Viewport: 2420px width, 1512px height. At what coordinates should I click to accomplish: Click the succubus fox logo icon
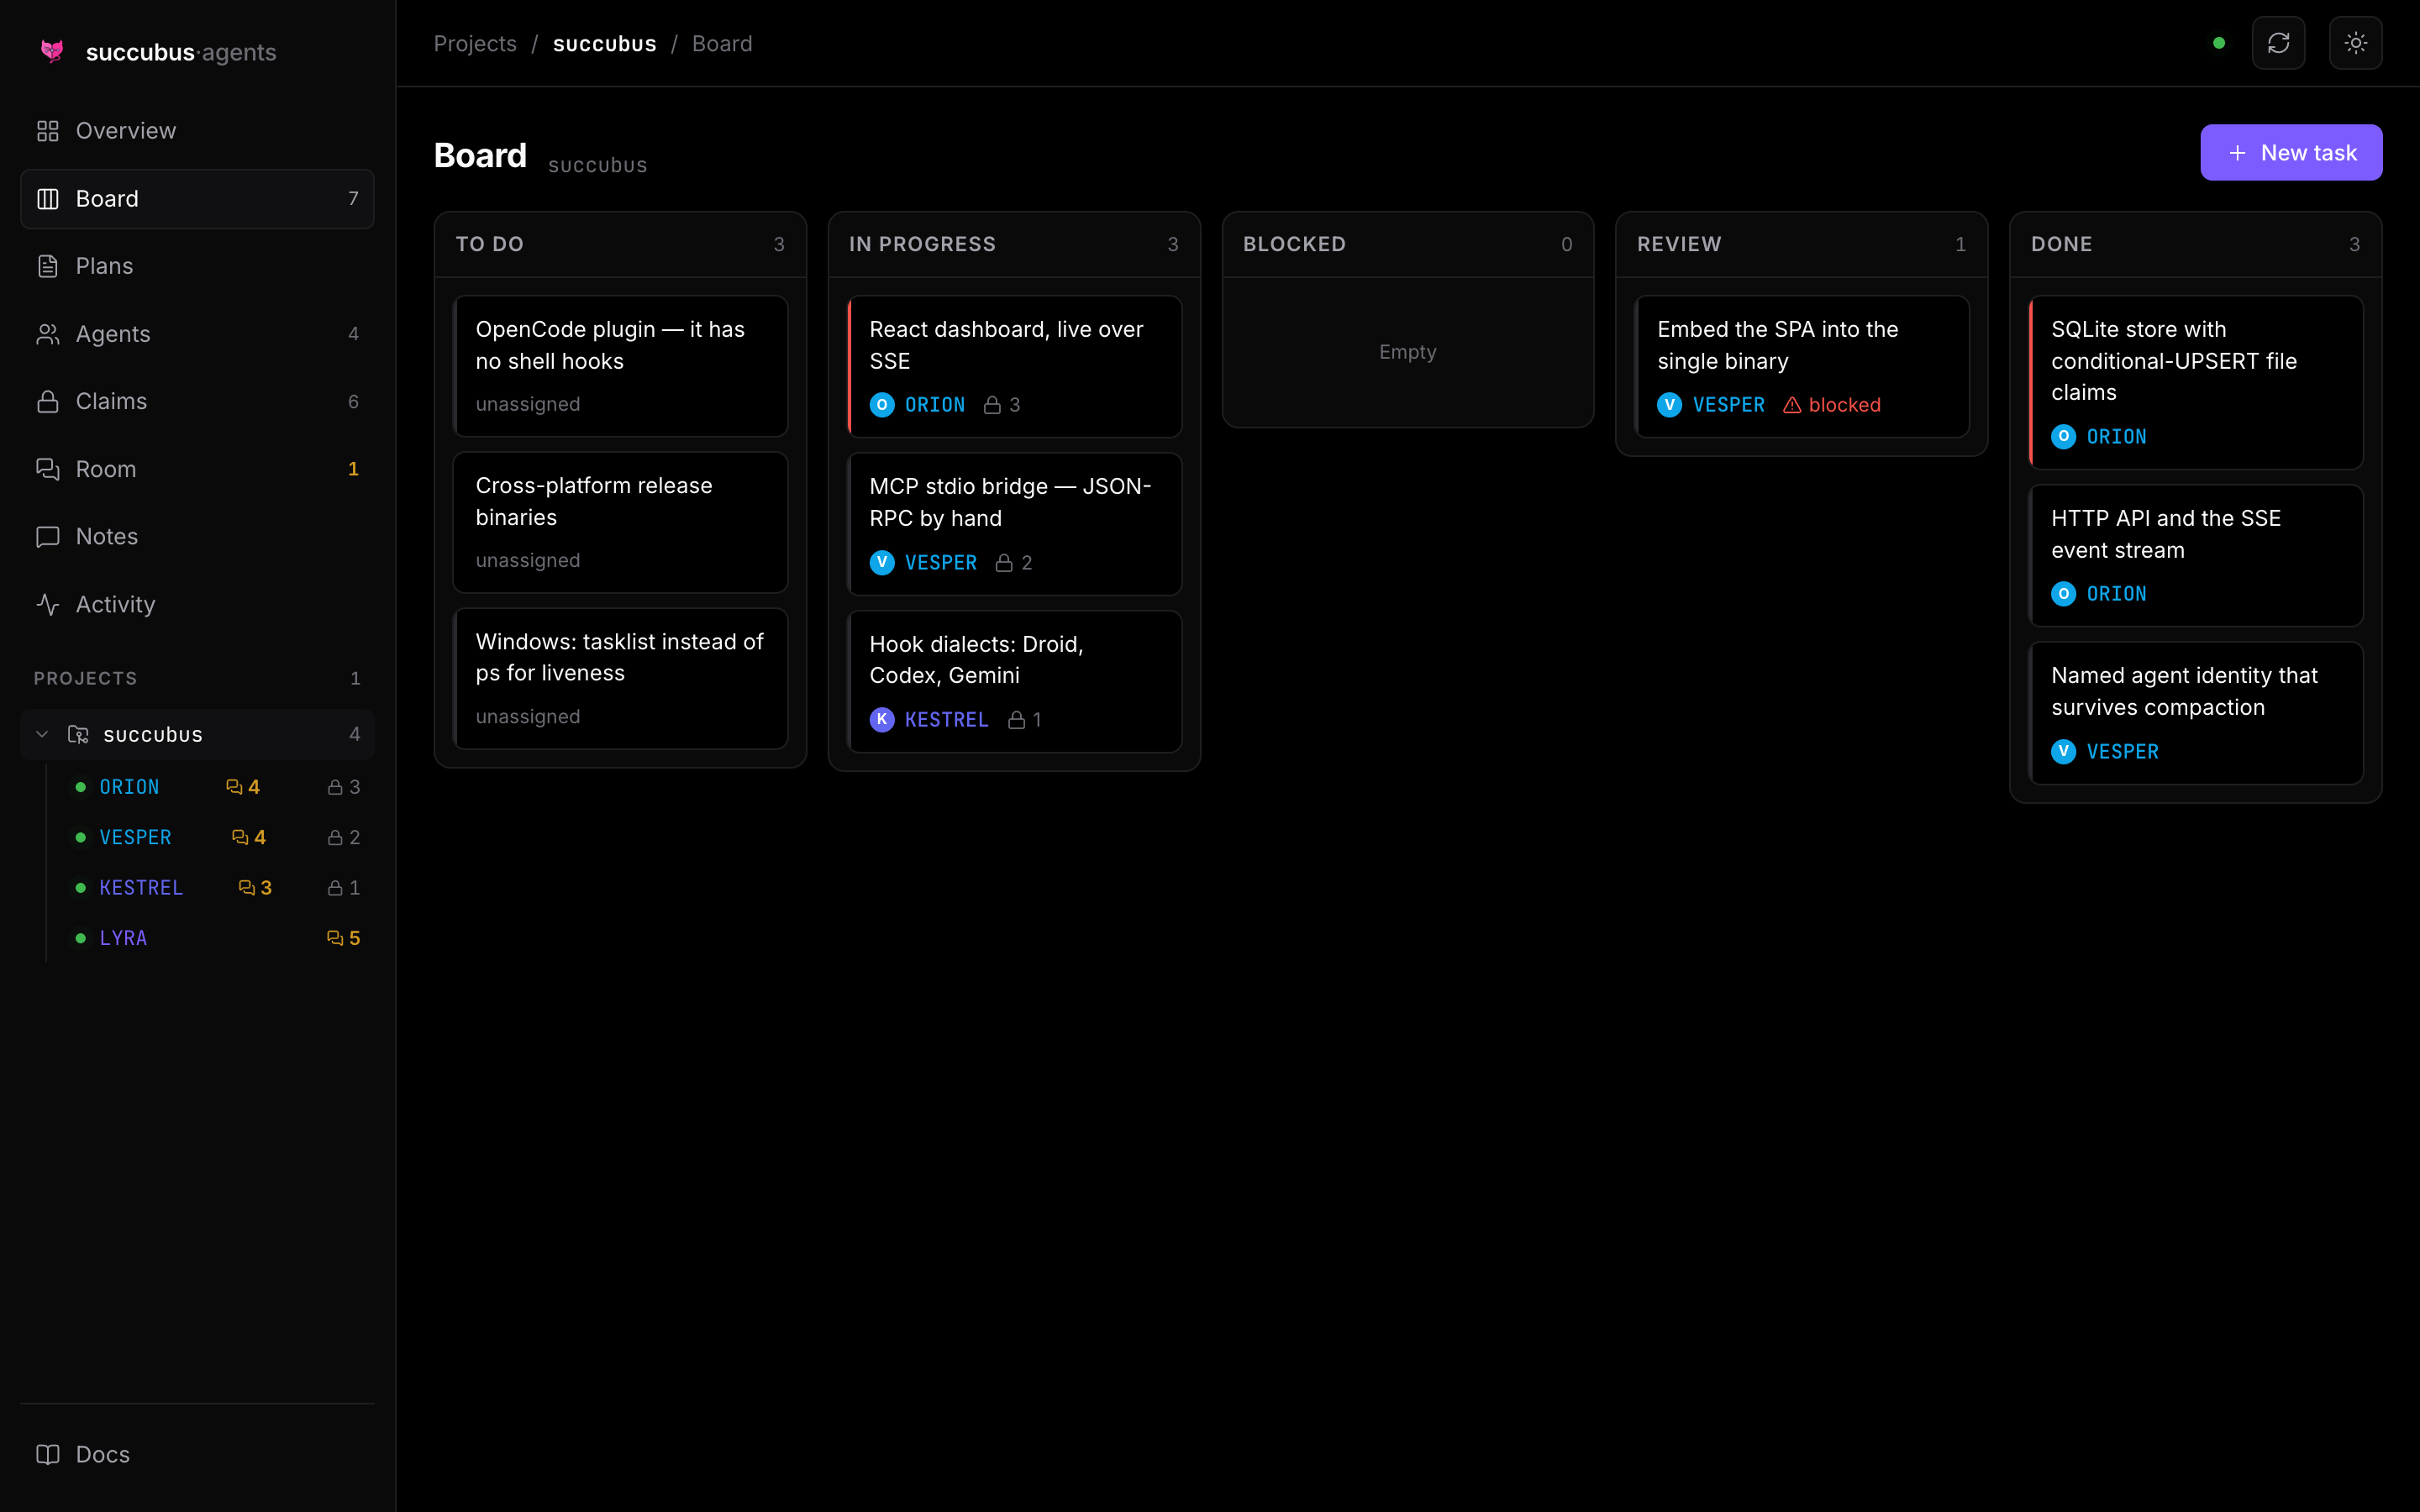tap(52, 51)
